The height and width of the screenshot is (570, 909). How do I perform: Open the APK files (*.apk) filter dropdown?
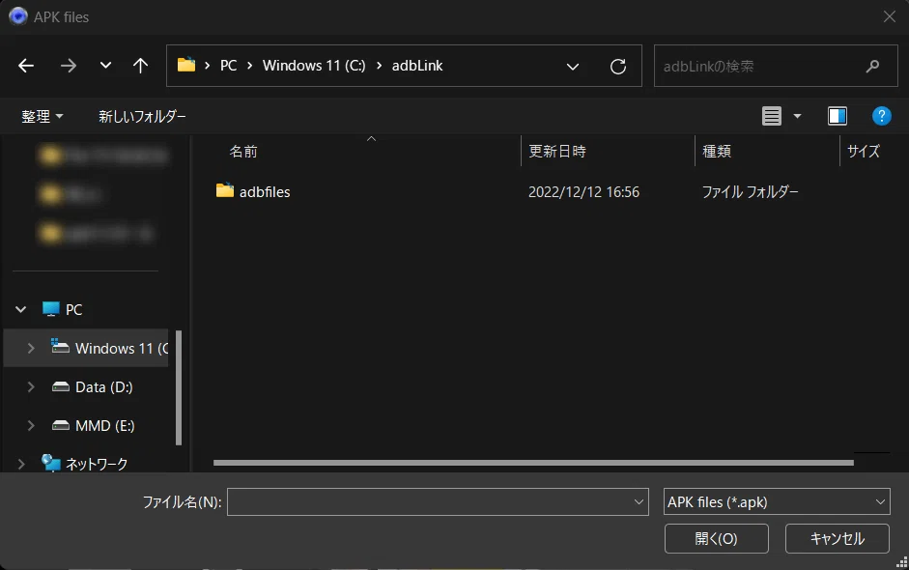[x=777, y=502]
